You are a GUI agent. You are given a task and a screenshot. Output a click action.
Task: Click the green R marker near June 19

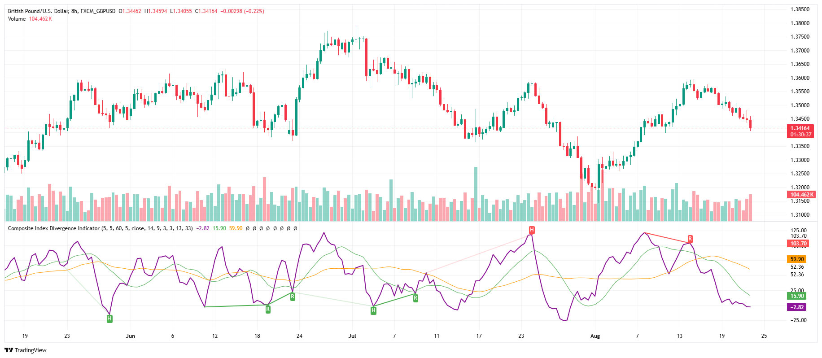(x=268, y=309)
